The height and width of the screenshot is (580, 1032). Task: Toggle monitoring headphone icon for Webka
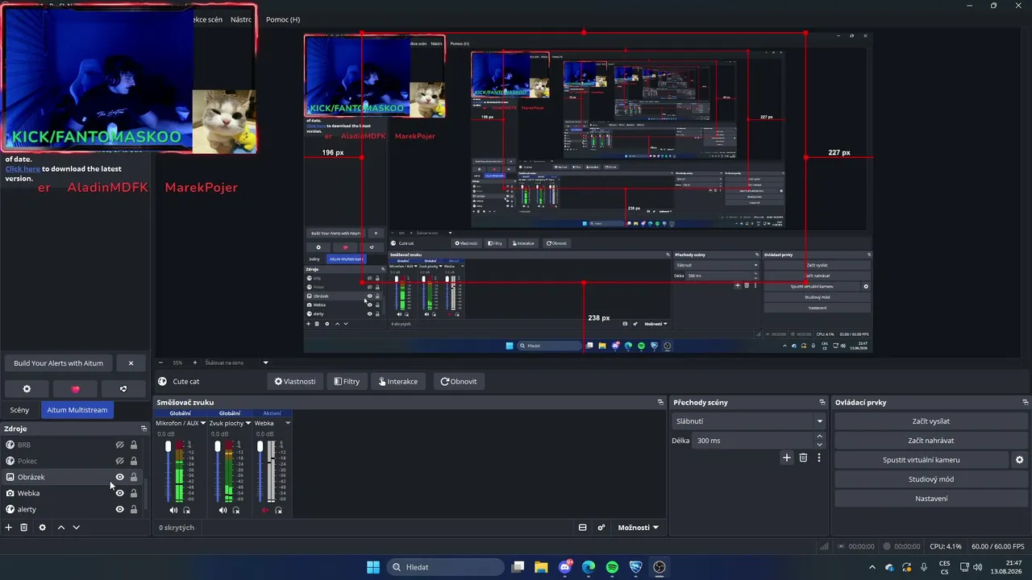(278, 510)
